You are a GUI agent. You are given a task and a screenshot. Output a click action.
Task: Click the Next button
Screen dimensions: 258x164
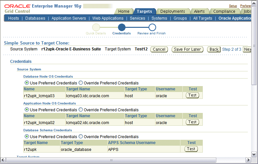pos(247,49)
